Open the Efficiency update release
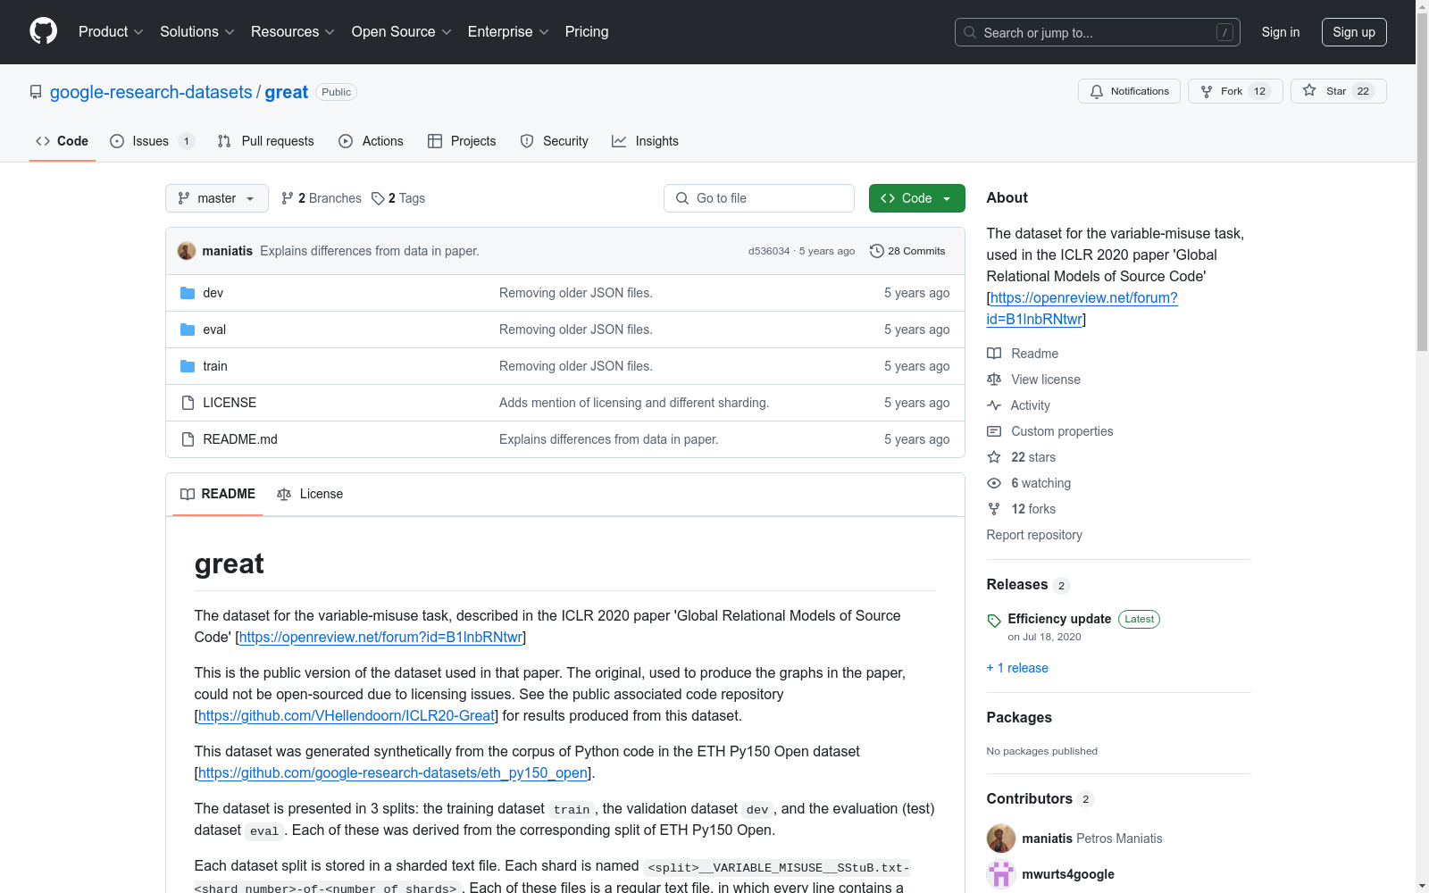Image resolution: width=1429 pixels, height=893 pixels. pyautogui.click(x=1059, y=619)
